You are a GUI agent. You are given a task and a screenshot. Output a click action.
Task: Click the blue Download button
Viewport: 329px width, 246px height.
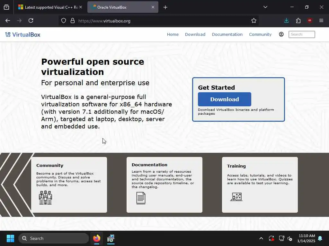tap(225, 99)
